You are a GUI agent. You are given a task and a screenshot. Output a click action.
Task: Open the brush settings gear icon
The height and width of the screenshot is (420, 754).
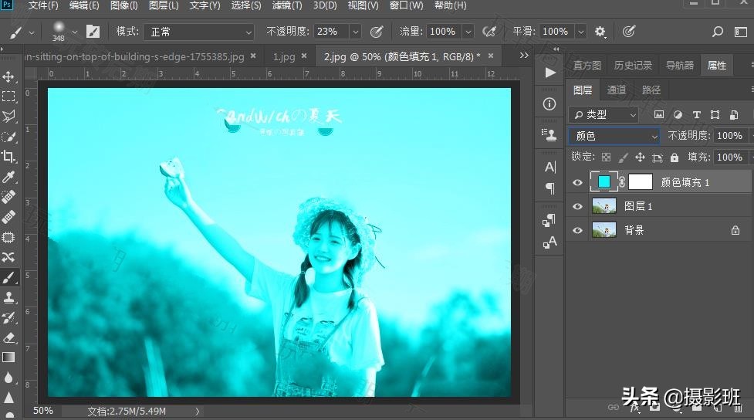pyautogui.click(x=600, y=32)
